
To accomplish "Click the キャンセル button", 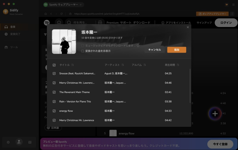I will [x=154, y=50].
